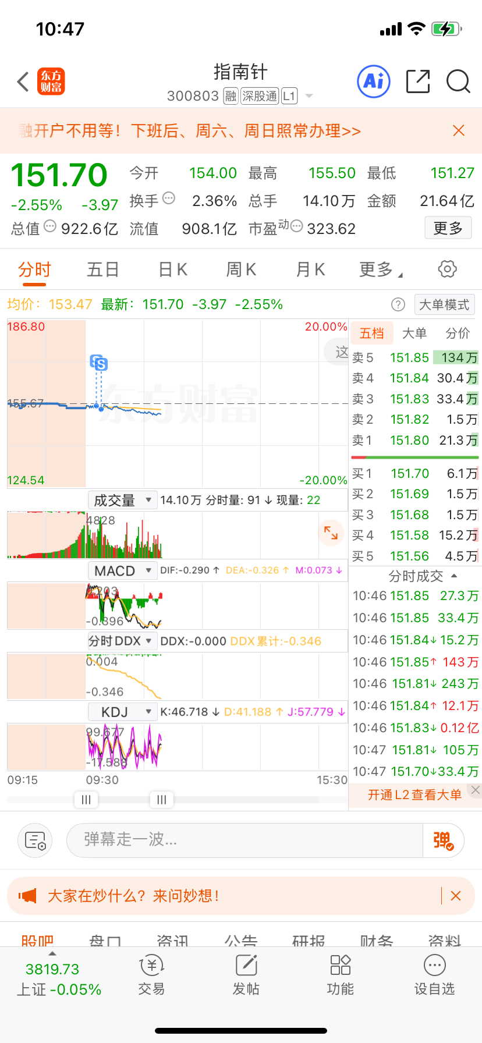Tap the 上证 3819.73 index ticker
Screen dimensions: 482x1043
[x=58, y=979]
